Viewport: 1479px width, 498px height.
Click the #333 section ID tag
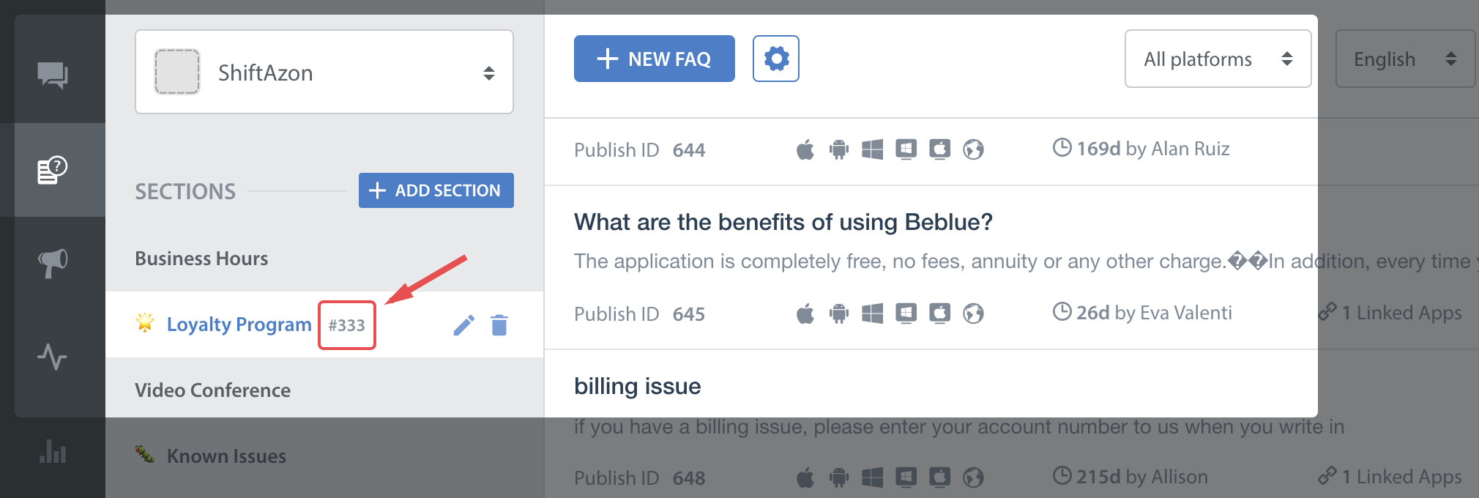pyautogui.click(x=346, y=325)
